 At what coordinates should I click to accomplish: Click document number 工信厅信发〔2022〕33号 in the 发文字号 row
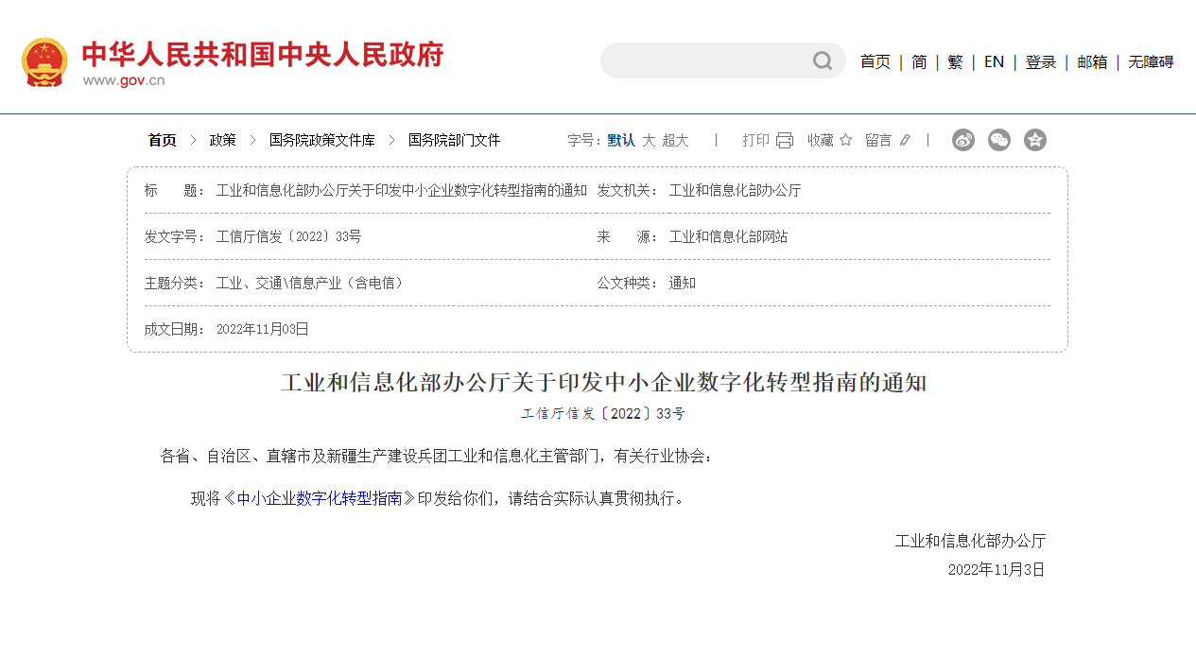pyautogui.click(x=289, y=236)
